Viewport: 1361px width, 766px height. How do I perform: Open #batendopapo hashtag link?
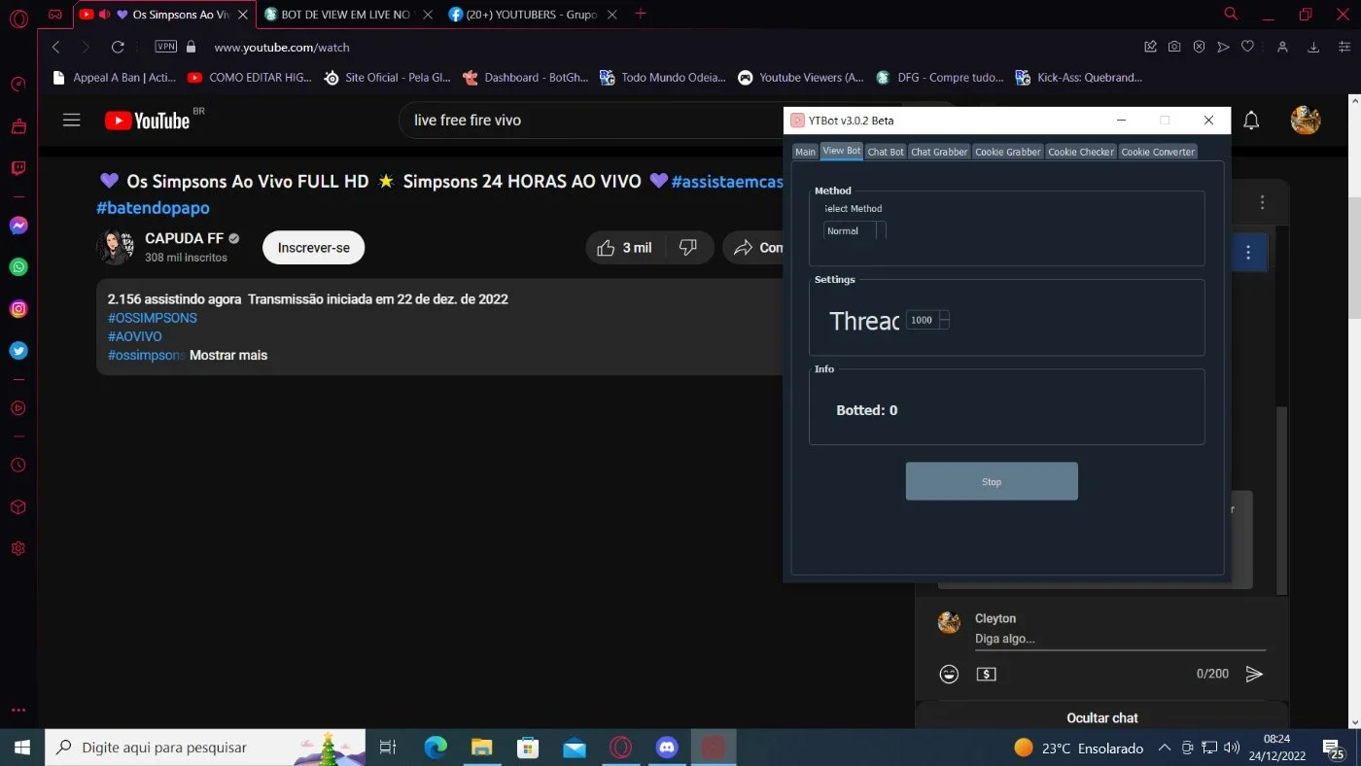coord(153,208)
